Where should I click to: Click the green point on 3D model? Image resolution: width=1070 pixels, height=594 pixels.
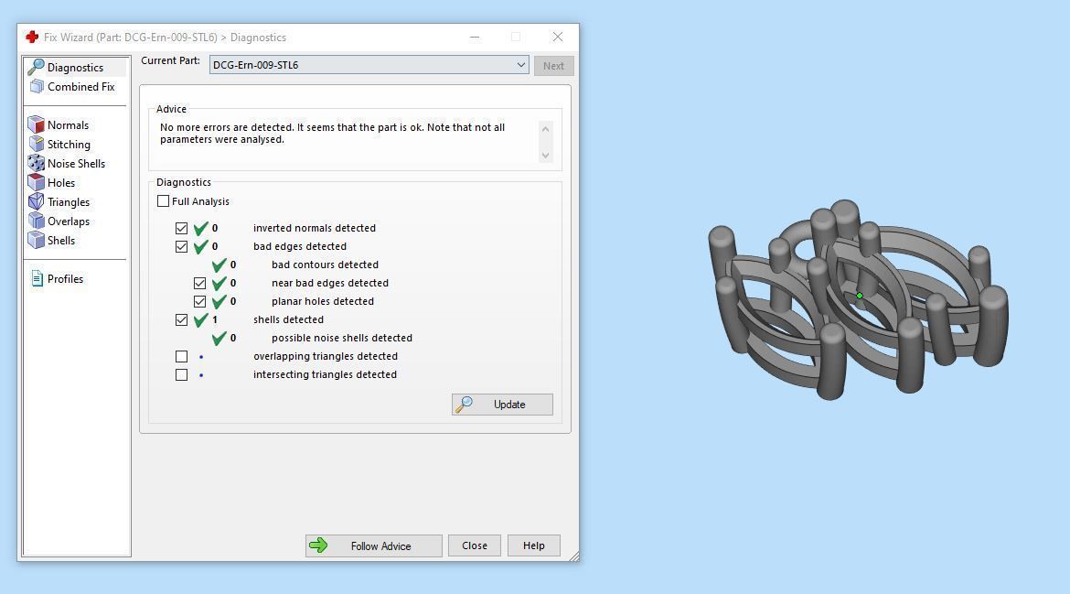pyautogui.click(x=860, y=296)
